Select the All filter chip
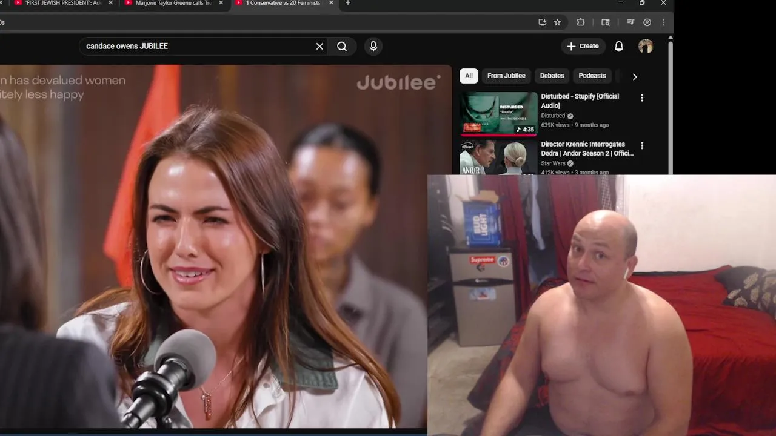This screenshot has width=776, height=436. pyautogui.click(x=469, y=76)
